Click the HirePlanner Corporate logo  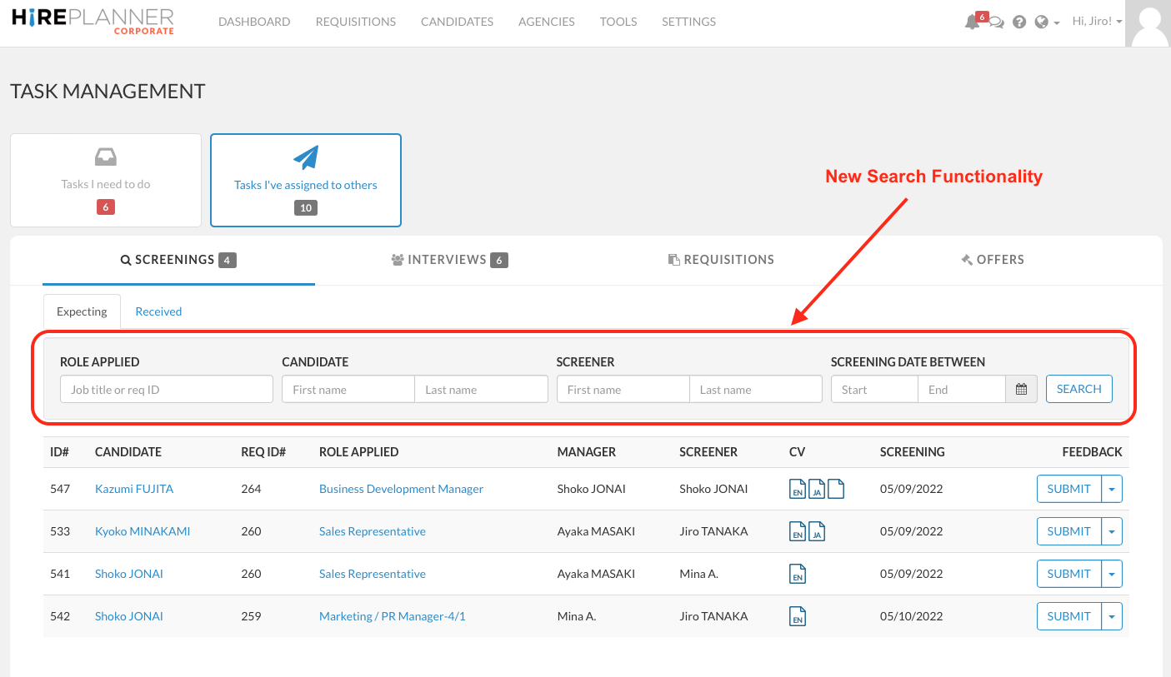coord(92,22)
